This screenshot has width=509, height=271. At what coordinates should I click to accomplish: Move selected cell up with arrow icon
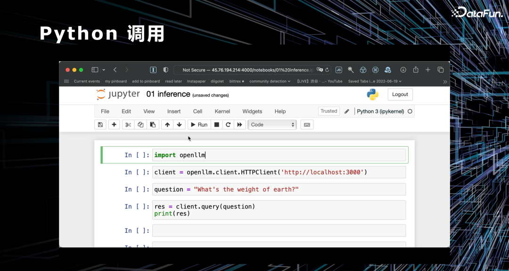tap(167, 125)
